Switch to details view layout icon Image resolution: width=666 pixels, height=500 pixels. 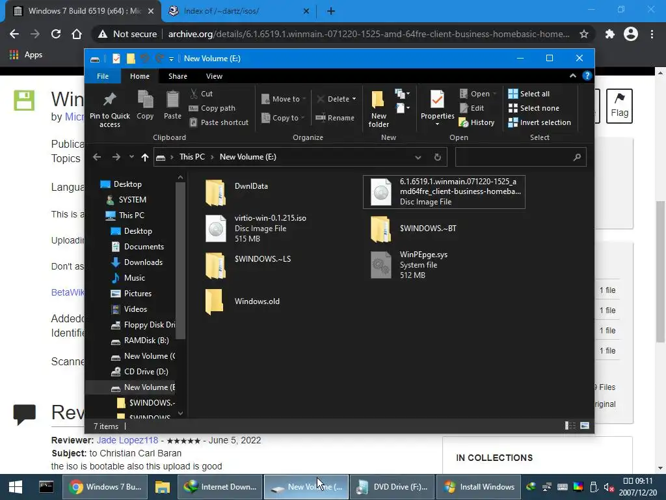click(570, 426)
